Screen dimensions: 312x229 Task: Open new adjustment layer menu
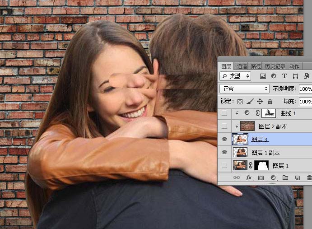point(274,178)
